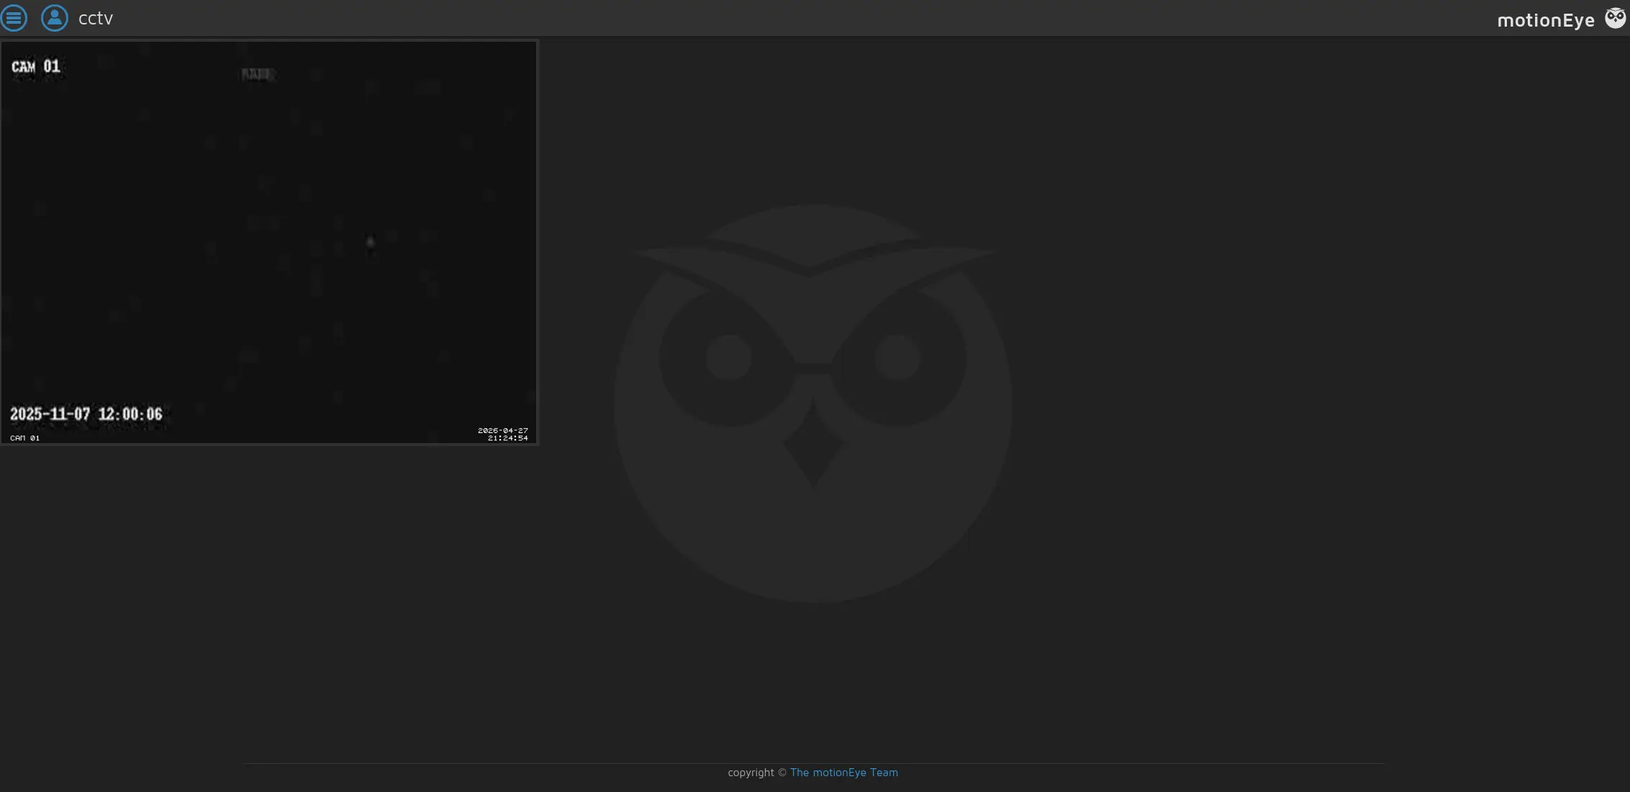This screenshot has height=792, width=1630.
Task: Click the bright dot in the camera feed
Action: [371, 242]
